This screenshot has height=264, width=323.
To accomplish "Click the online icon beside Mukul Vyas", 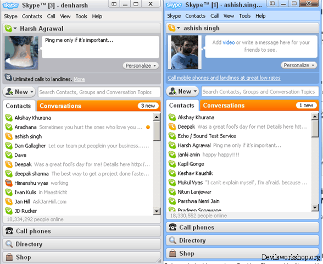I will coord(172,183).
